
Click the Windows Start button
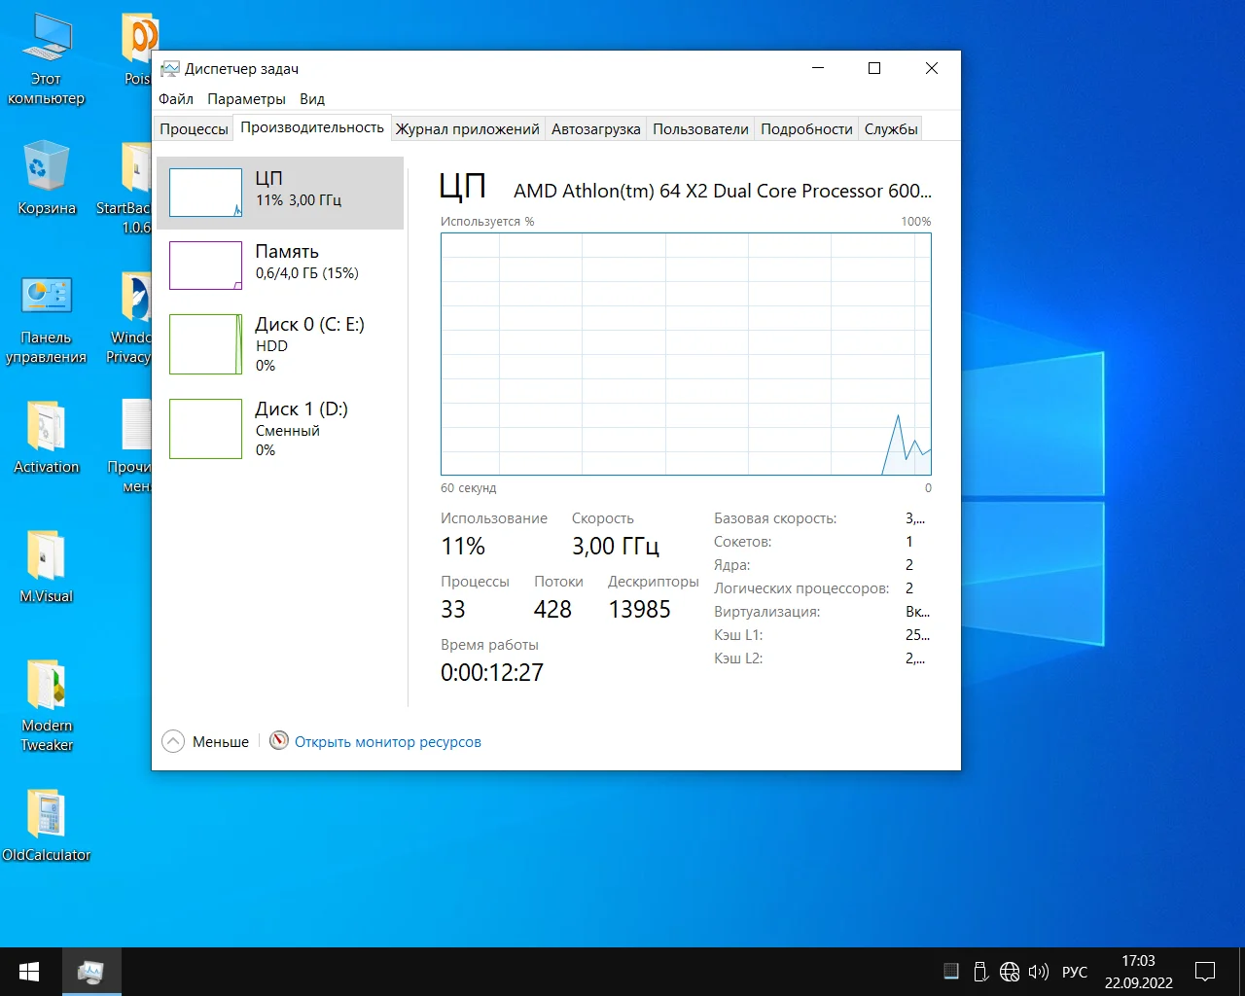click(x=29, y=972)
